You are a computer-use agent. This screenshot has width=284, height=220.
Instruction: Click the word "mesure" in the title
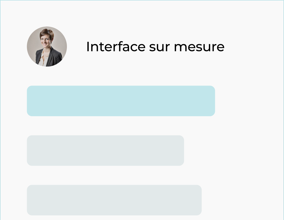click(199, 47)
